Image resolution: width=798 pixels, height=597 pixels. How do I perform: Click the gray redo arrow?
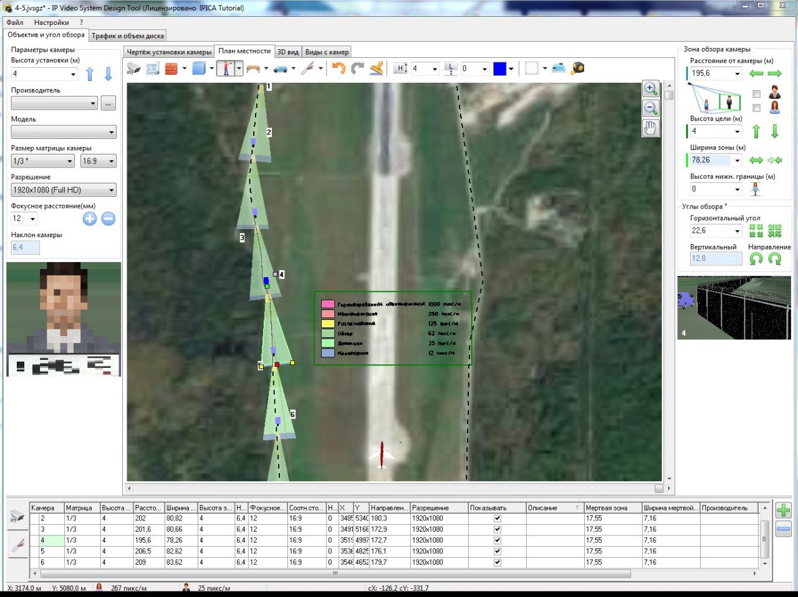pyautogui.click(x=357, y=68)
